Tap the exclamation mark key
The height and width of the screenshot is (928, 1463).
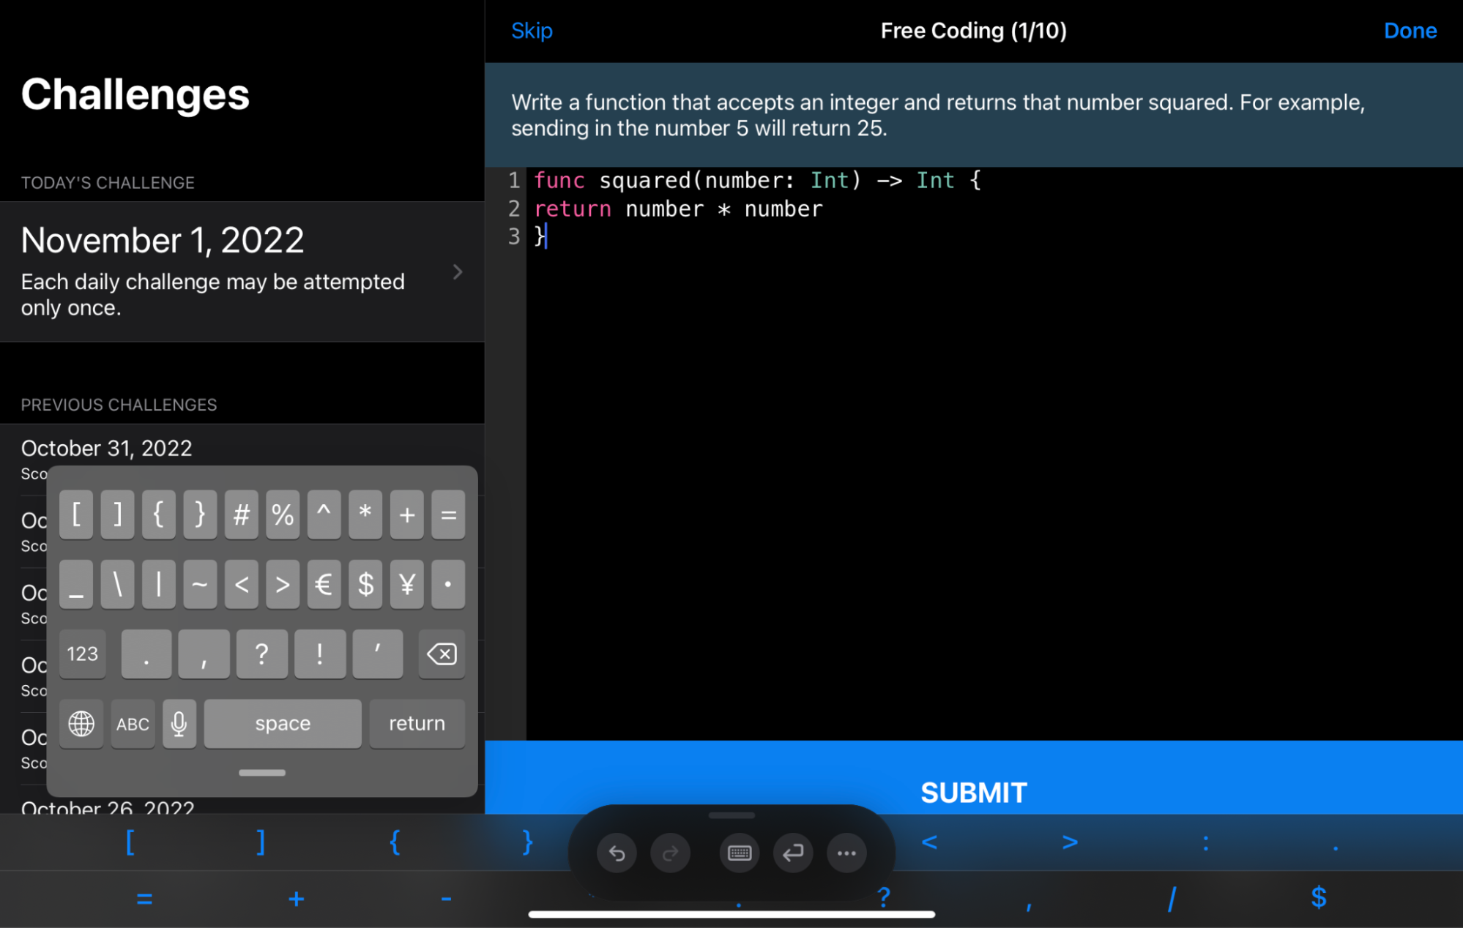coord(320,654)
